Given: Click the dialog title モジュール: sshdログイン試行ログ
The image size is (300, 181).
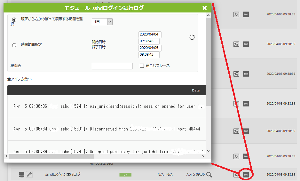Looking at the screenshot, I should coord(104,8).
